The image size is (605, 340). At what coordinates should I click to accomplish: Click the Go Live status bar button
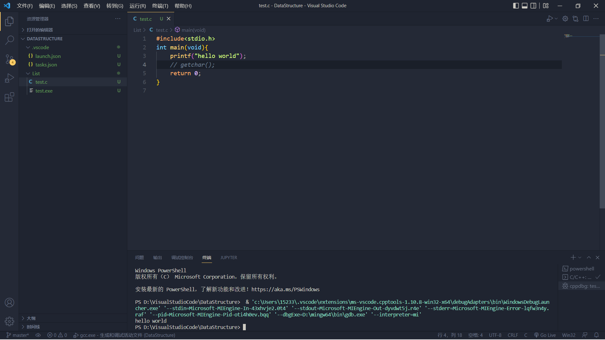[x=545, y=335]
